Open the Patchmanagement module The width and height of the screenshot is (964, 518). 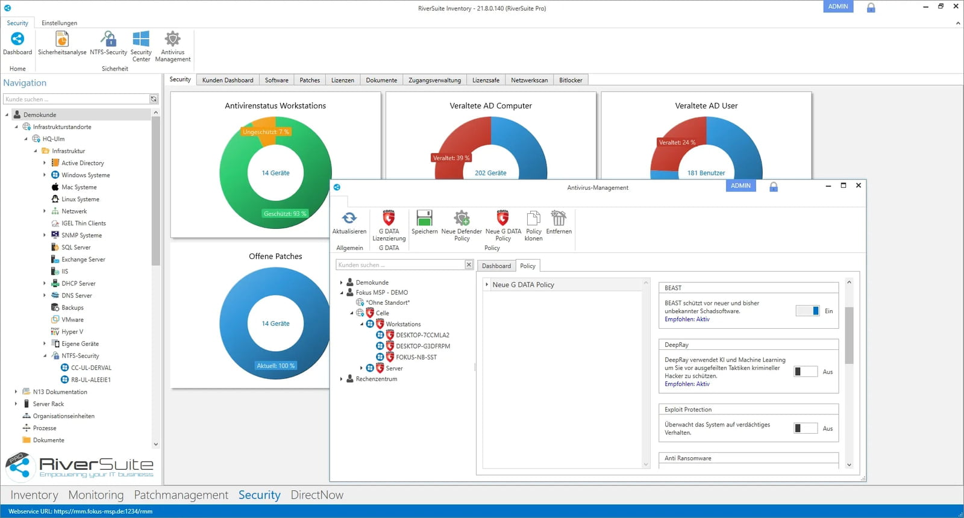(181, 495)
